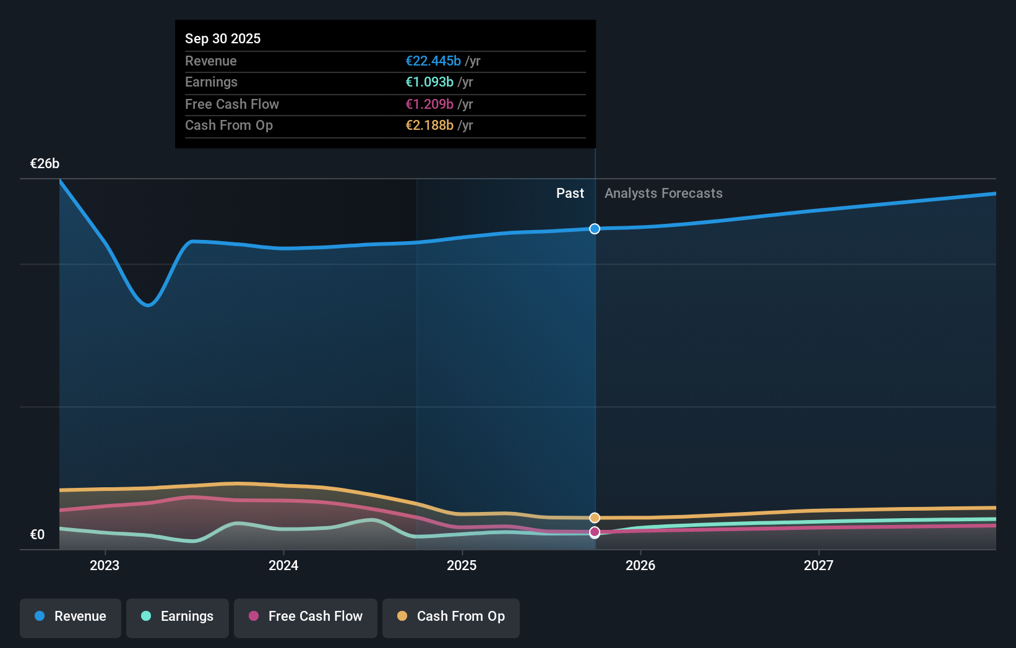Select the Revenue marker on the chart
Viewport: 1016px width, 648px height.
point(595,229)
